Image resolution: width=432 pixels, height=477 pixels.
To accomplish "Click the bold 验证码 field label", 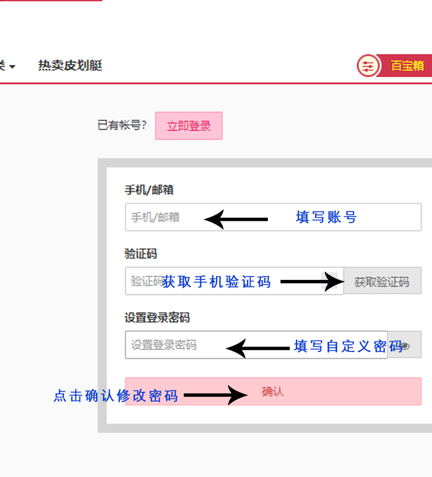I will [141, 253].
